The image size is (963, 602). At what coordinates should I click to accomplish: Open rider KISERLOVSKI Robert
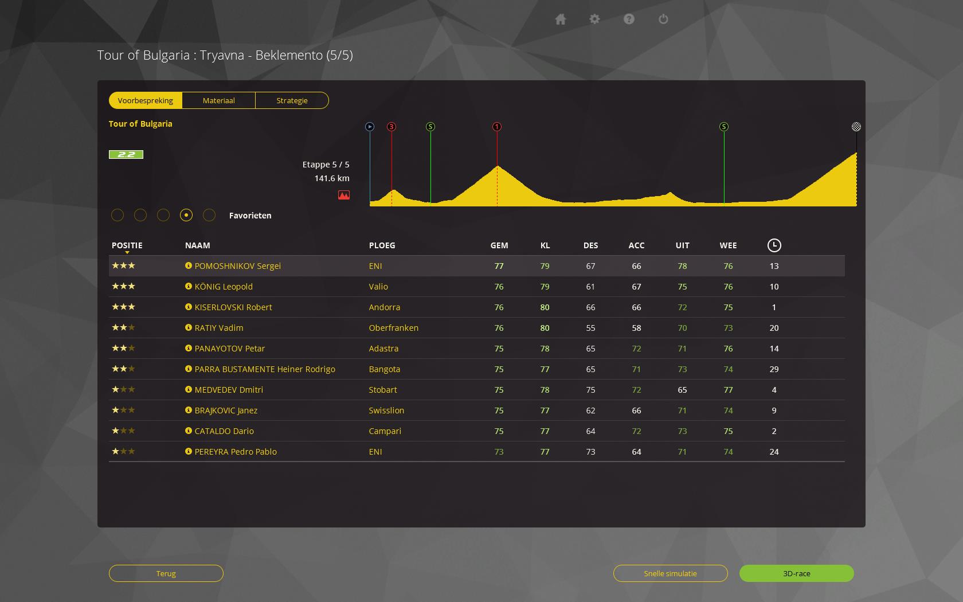point(233,307)
